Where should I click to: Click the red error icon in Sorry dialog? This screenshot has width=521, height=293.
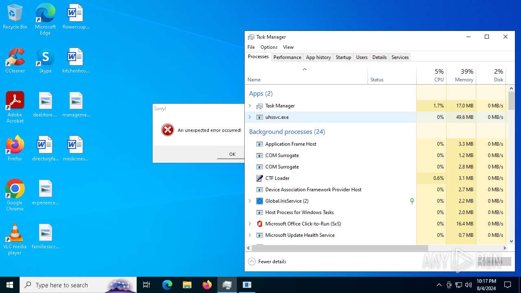pos(167,130)
